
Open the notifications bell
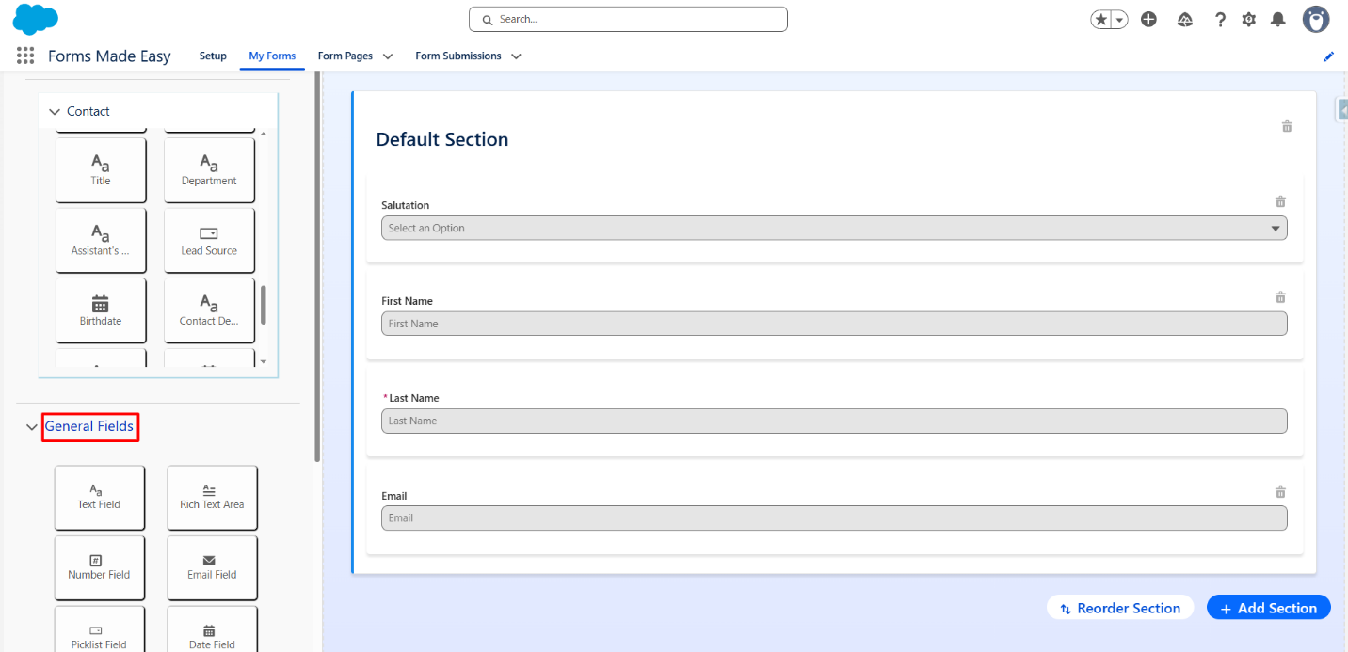1277,19
